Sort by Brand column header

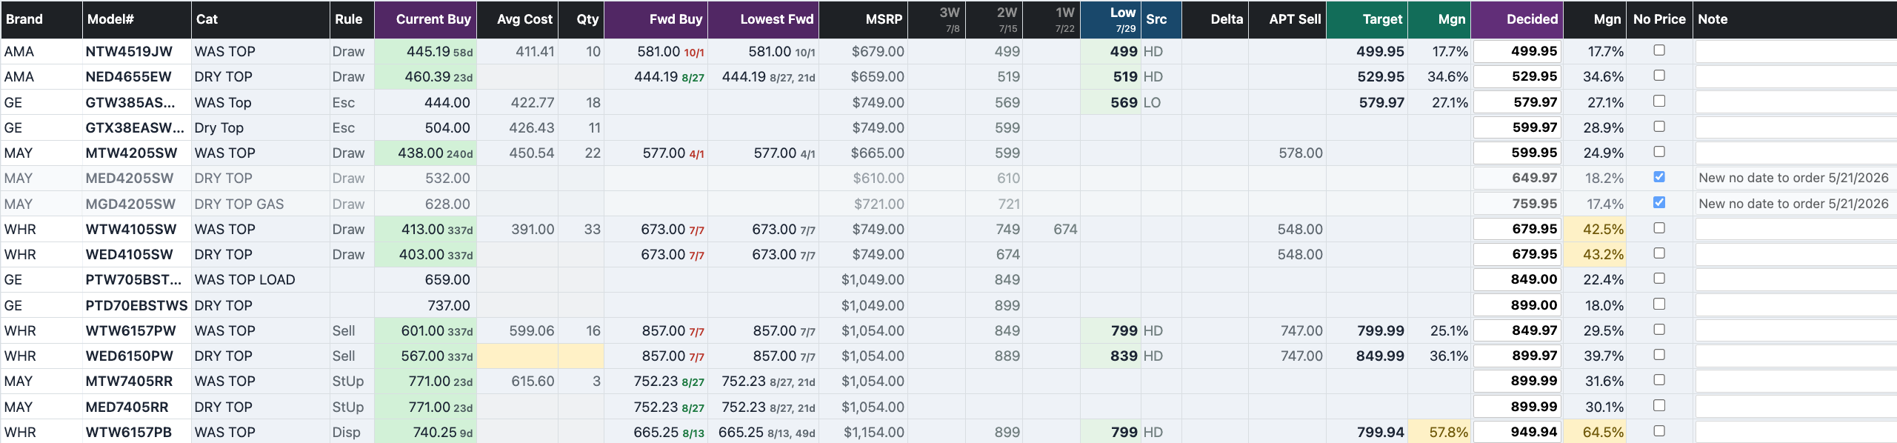(41, 19)
